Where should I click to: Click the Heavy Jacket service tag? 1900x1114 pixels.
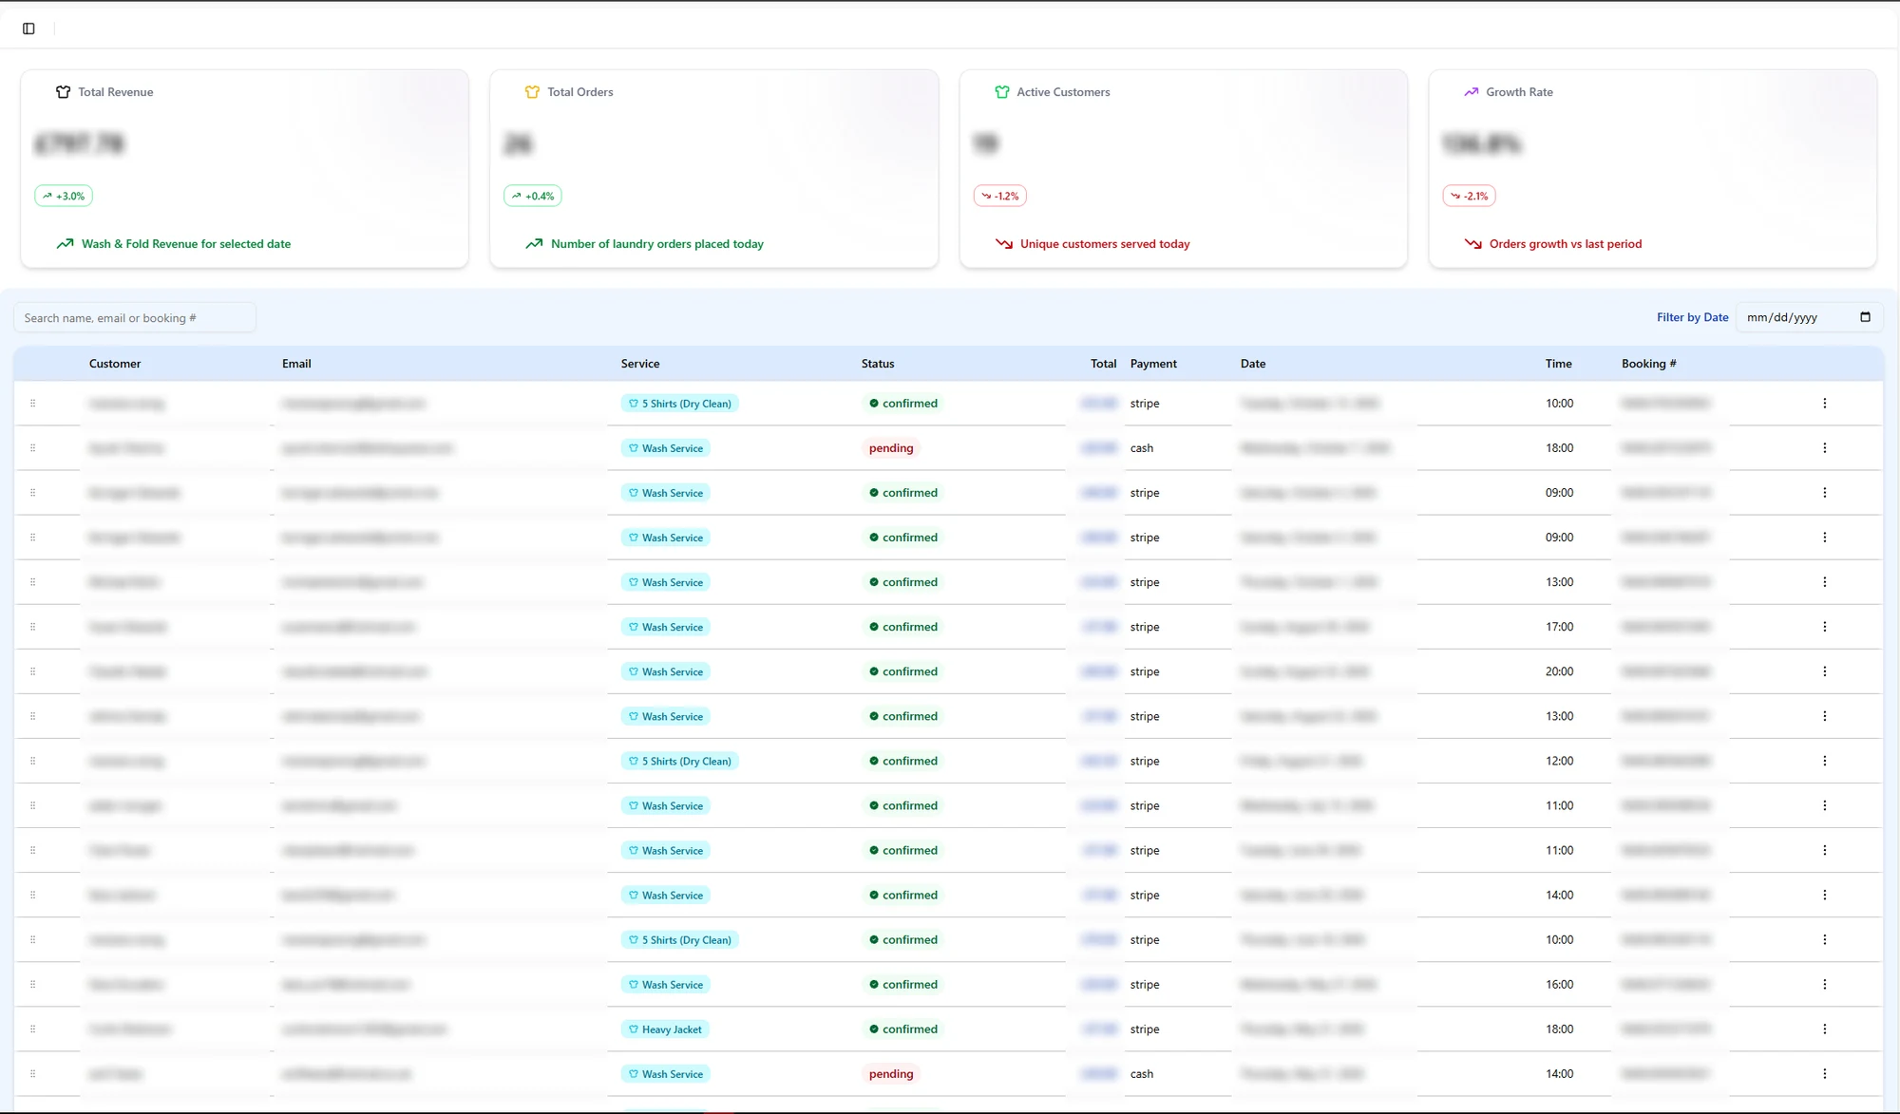click(x=665, y=1029)
